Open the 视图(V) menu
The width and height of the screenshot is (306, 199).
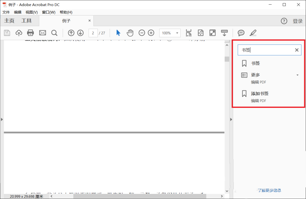coord(32,12)
